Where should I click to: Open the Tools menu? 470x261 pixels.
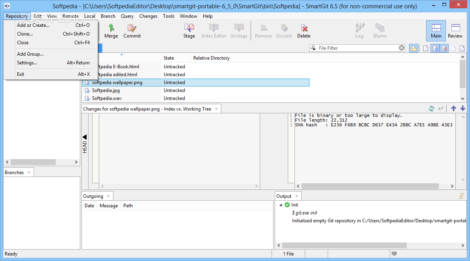[x=168, y=16]
